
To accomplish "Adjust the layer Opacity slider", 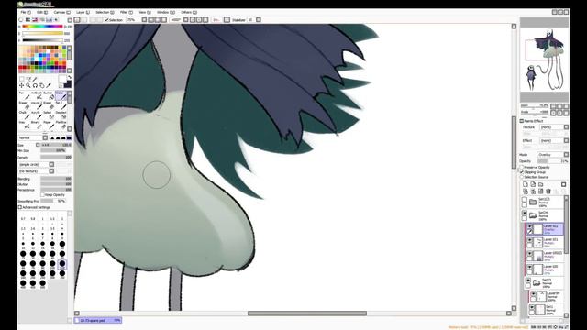I will coord(553,161).
